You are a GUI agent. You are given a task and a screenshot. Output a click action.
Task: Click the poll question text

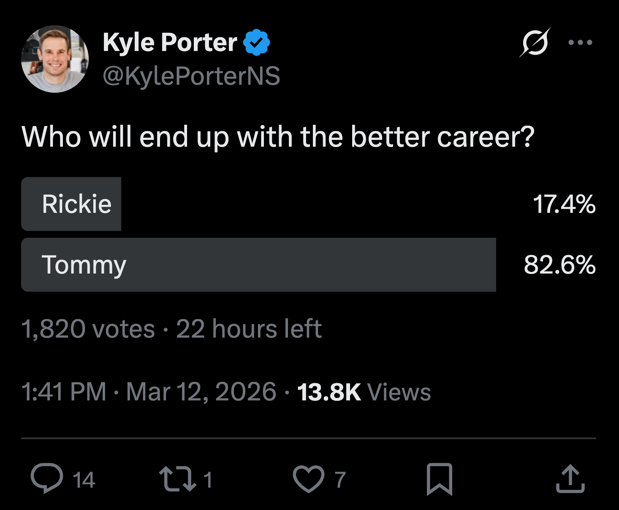(x=278, y=137)
